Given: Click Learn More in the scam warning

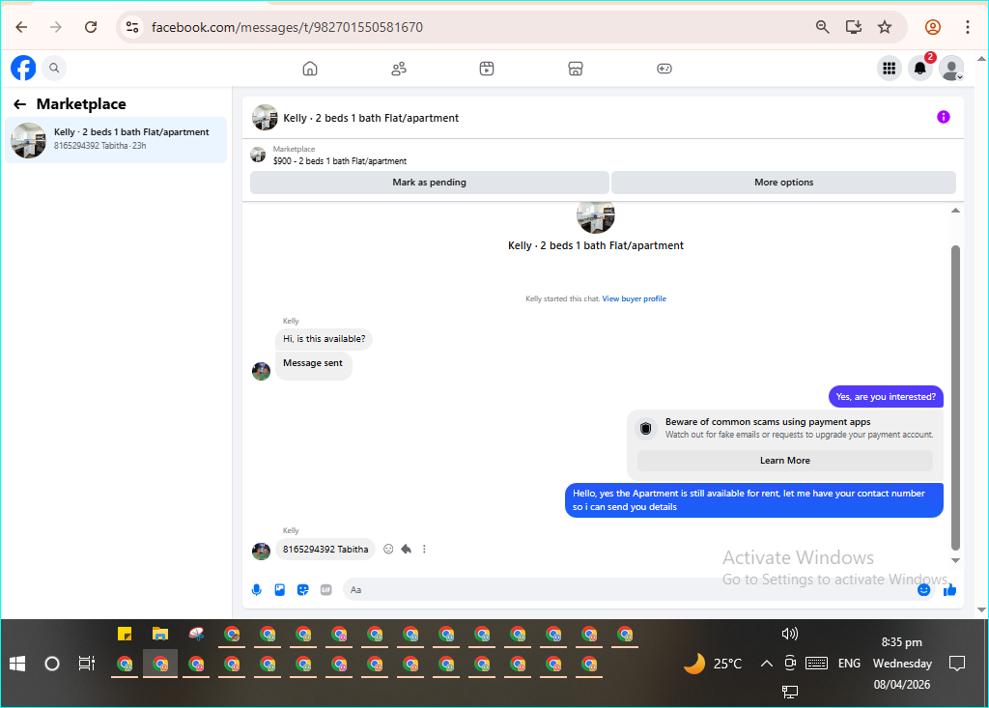Looking at the screenshot, I should 784,461.
